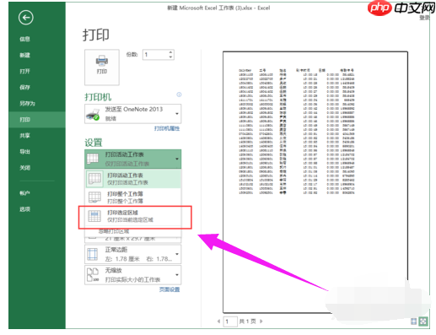Go back using the circled arrow
The image size is (436, 335).
click(x=26, y=18)
